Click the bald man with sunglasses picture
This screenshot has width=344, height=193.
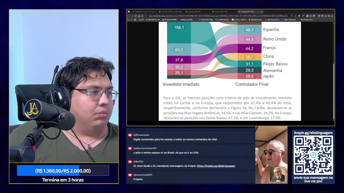click(x=271, y=155)
